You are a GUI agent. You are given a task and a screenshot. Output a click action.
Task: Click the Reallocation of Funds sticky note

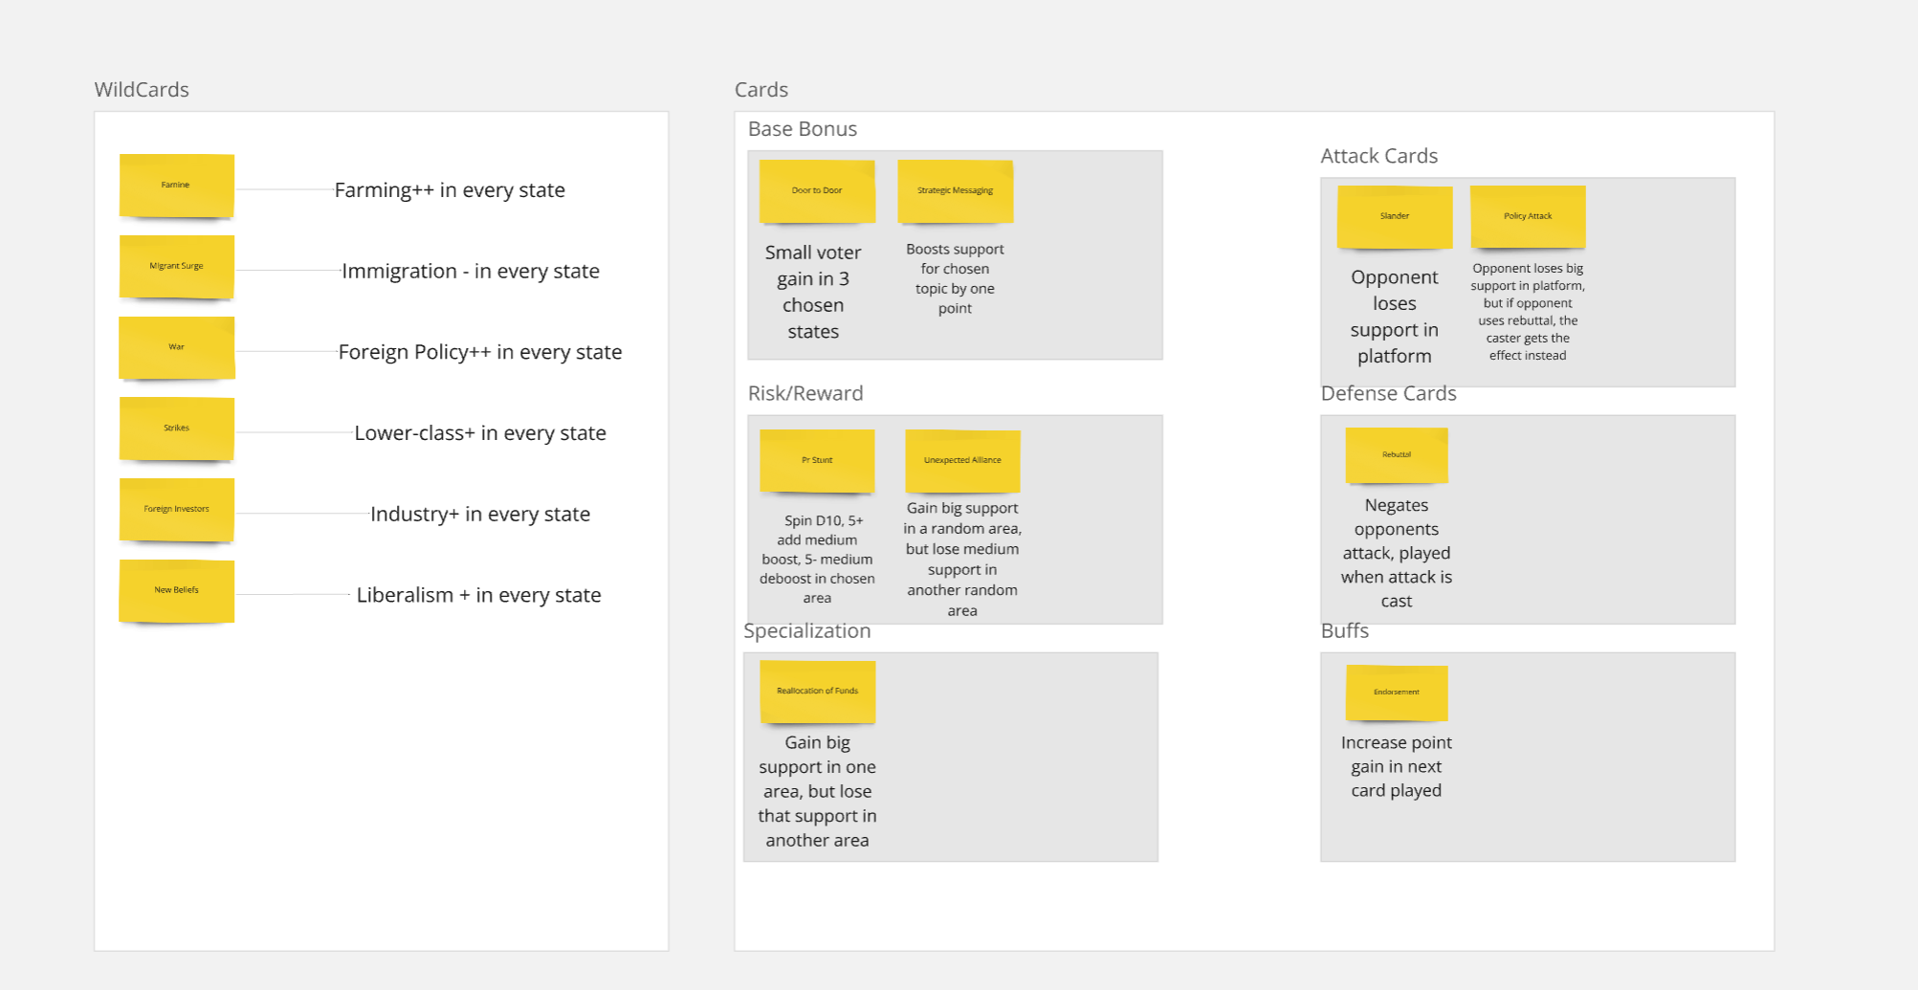(x=817, y=691)
